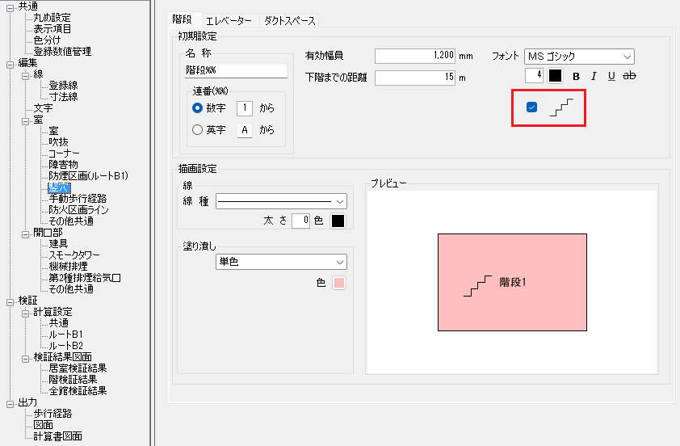Select 登録線 in the tree
The image size is (680, 446).
[63, 86]
